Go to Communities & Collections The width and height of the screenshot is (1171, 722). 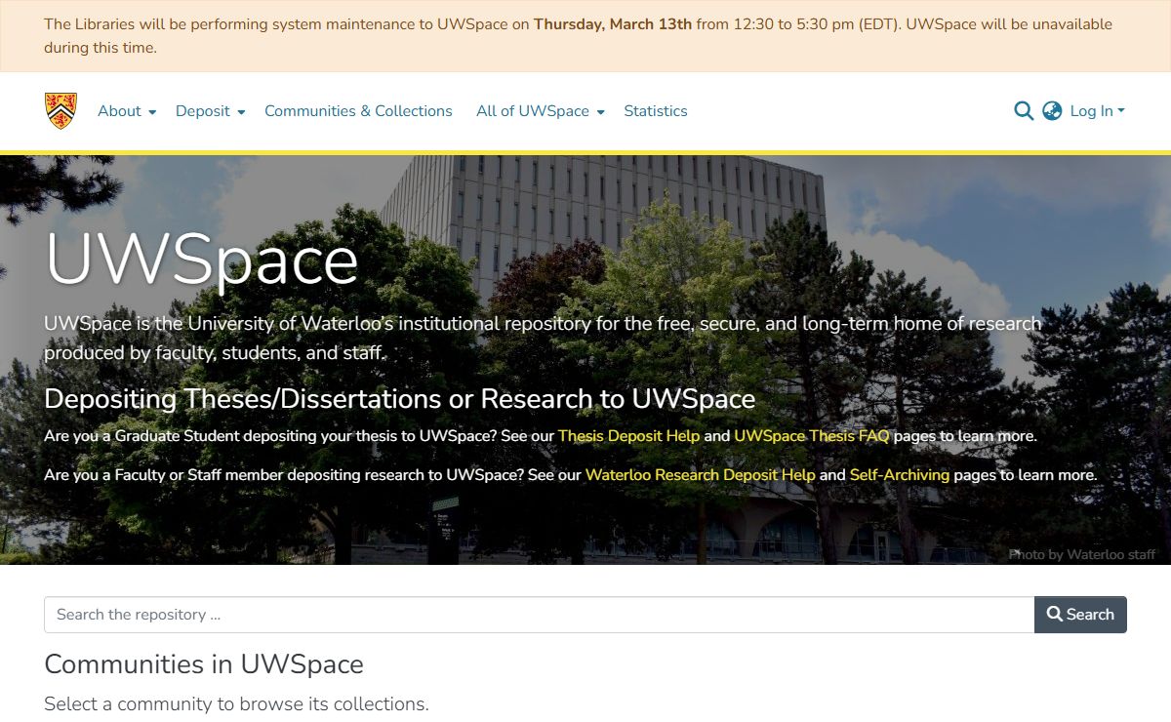point(358,111)
